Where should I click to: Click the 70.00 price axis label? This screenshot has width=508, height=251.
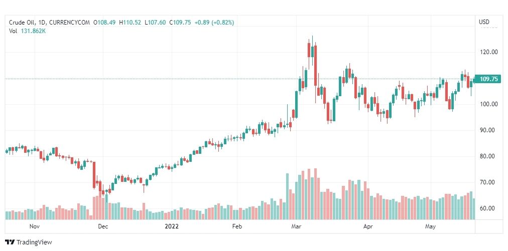coord(489,182)
